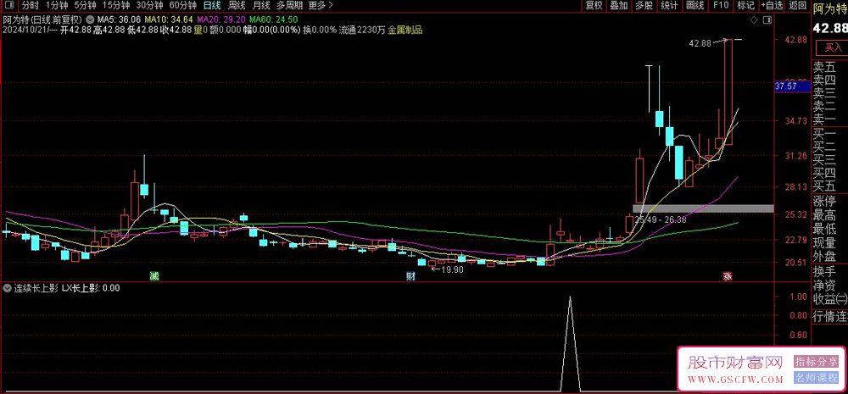The image size is (848, 394).
Task: Click the 买入 buy button
Action: pos(834,47)
